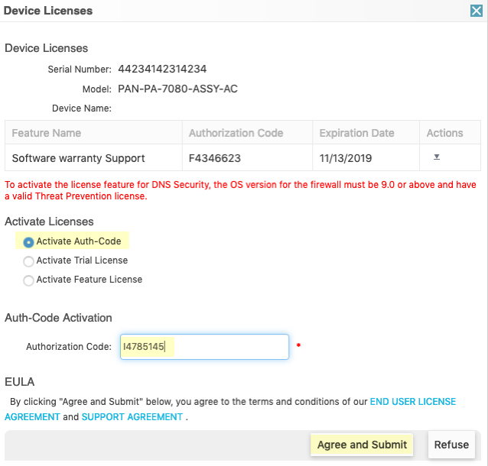Select the Software warranty Support row

pos(79,159)
